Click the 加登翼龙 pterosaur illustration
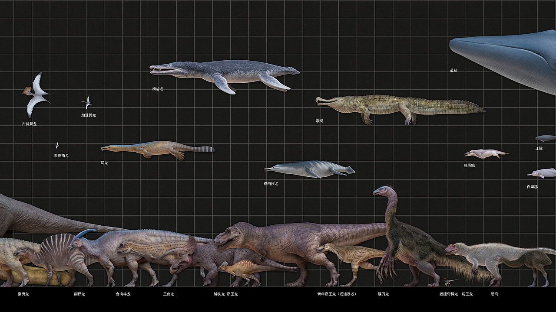Image resolution: width=556 pixels, height=312 pixels. 87,102
